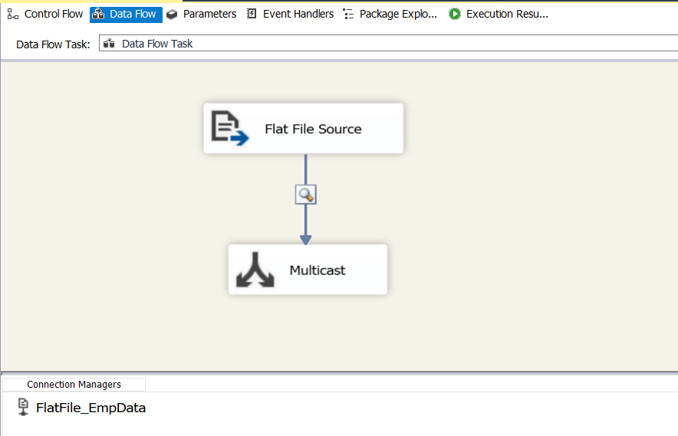678x436 pixels.
Task: Click the Multicast split-arrows icon
Action: click(x=255, y=270)
